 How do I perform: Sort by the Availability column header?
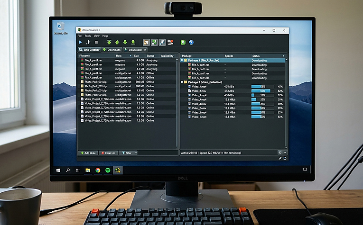point(167,56)
